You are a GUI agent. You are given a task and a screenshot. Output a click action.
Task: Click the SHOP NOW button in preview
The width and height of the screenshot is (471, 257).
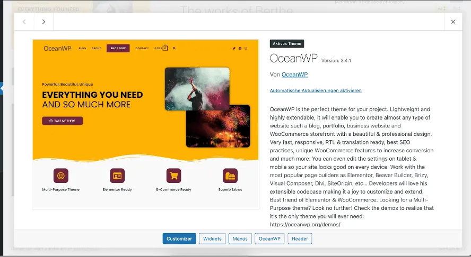point(118,48)
